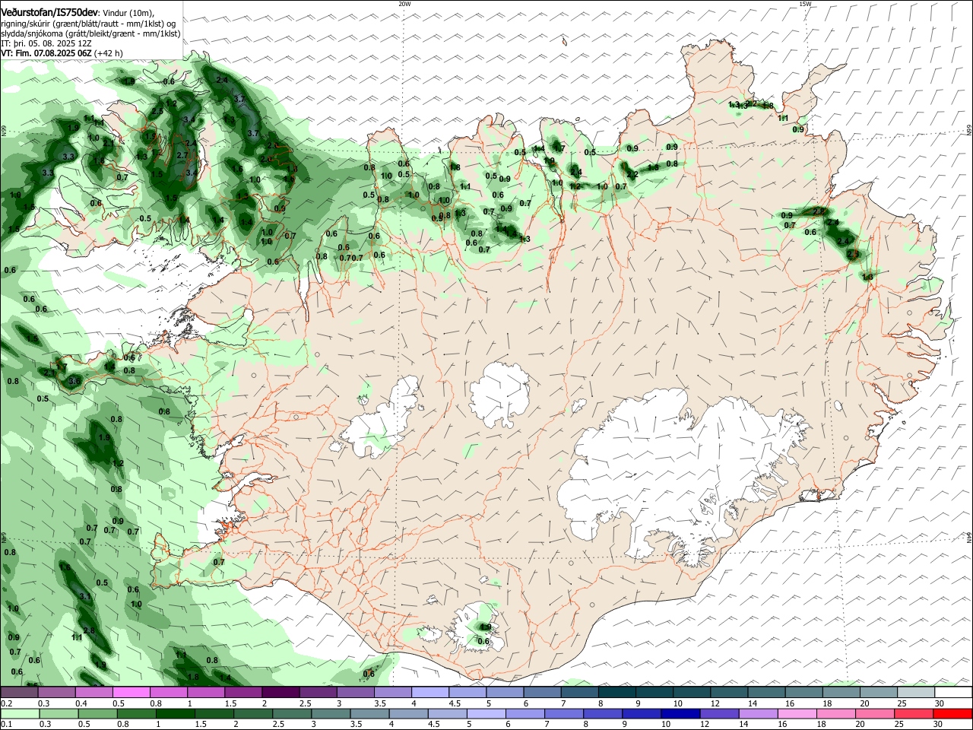Click the bright red rain swatch above lower 30
This screenshot has width=973, height=730.
tap(952, 714)
